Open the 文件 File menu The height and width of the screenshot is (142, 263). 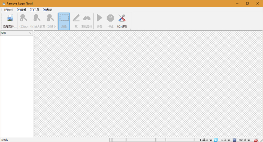(x=8, y=10)
